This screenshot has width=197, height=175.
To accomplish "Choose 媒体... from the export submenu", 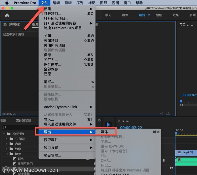I will point(128,132).
